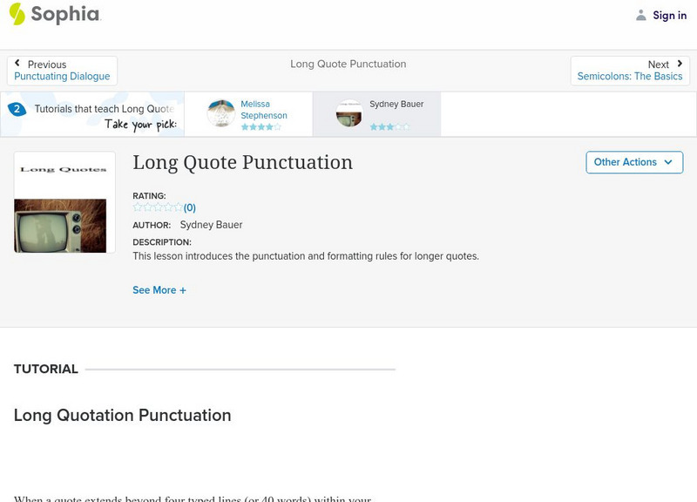Select Melissa Stephenson's four-star rating
The image size is (697, 502).
(259, 125)
